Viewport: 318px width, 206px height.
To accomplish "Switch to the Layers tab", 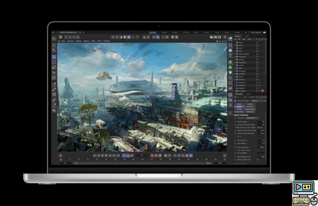I will pyautogui.click(x=248, y=94).
